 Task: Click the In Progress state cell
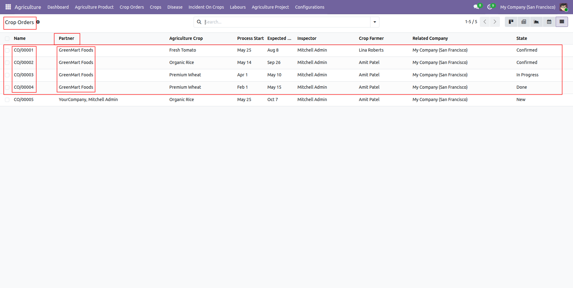tap(527, 75)
